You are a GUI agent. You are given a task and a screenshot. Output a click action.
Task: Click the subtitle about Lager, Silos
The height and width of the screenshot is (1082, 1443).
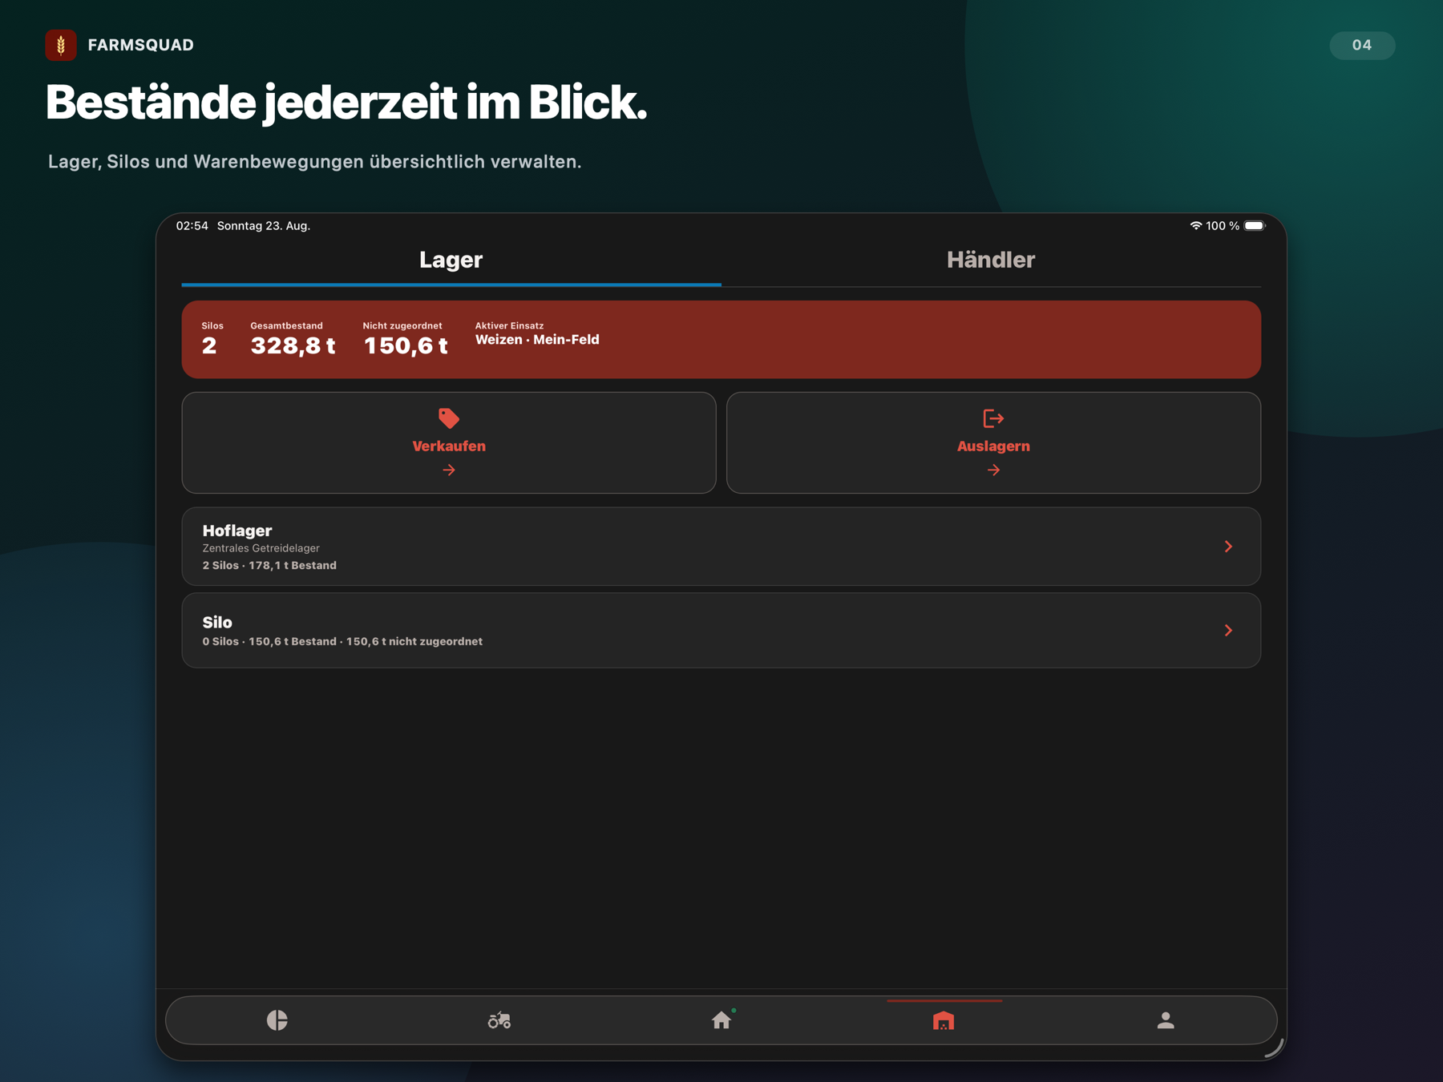pyautogui.click(x=314, y=162)
